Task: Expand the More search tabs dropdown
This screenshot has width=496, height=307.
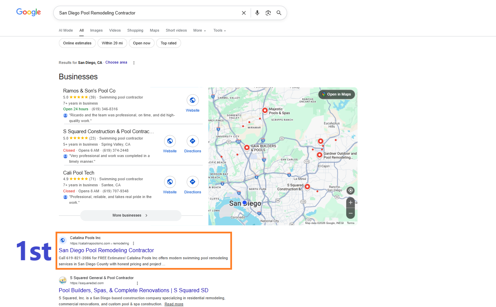Action: (x=200, y=30)
